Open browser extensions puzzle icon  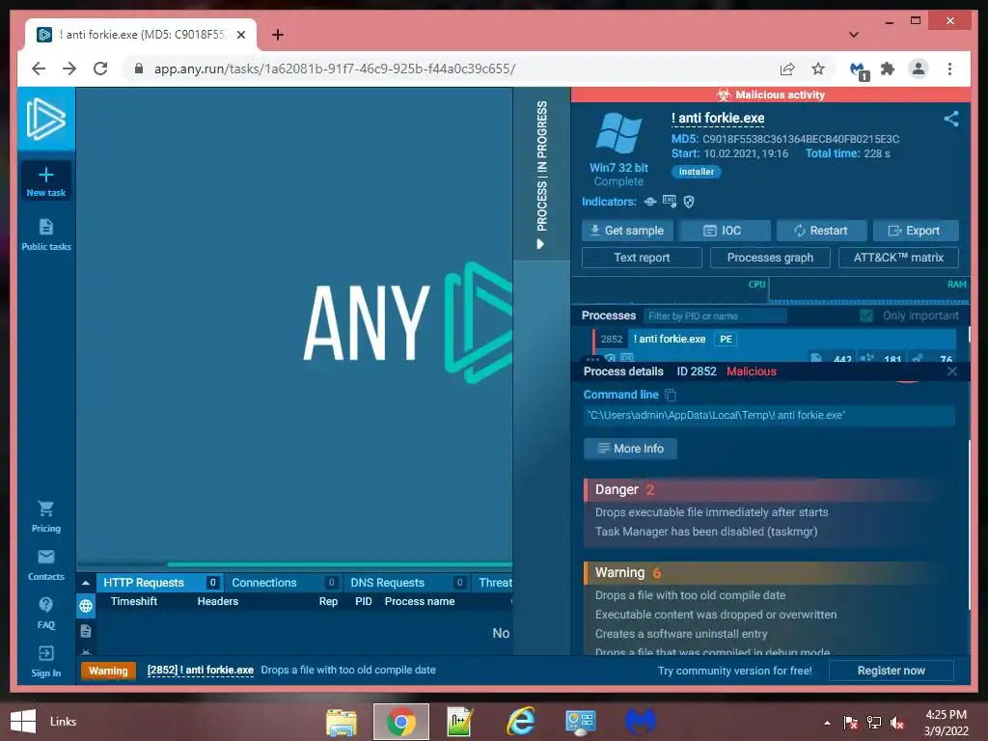(x=888, y=69)
